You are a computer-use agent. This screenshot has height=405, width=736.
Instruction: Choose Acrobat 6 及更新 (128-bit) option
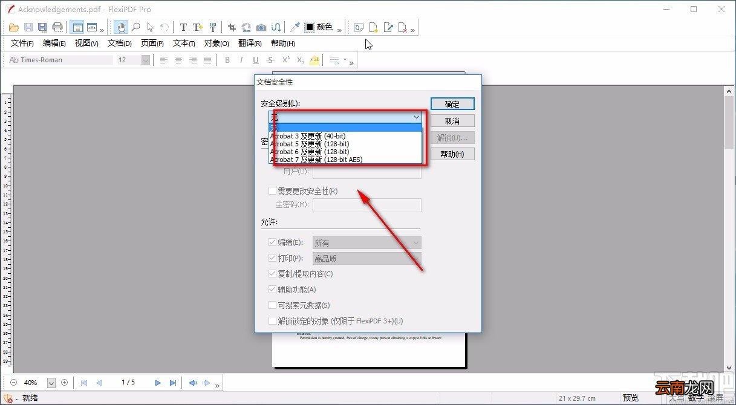(x=345, y=152)
